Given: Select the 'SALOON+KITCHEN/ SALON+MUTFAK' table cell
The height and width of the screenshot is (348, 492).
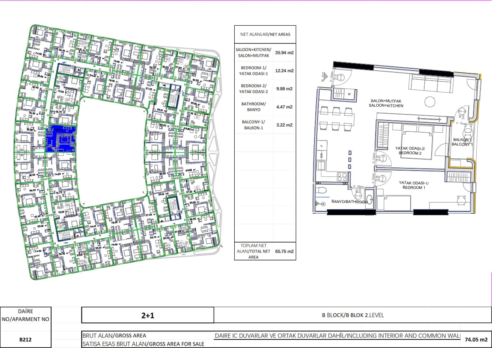Looking at the screenshot, I should (254, 52).
